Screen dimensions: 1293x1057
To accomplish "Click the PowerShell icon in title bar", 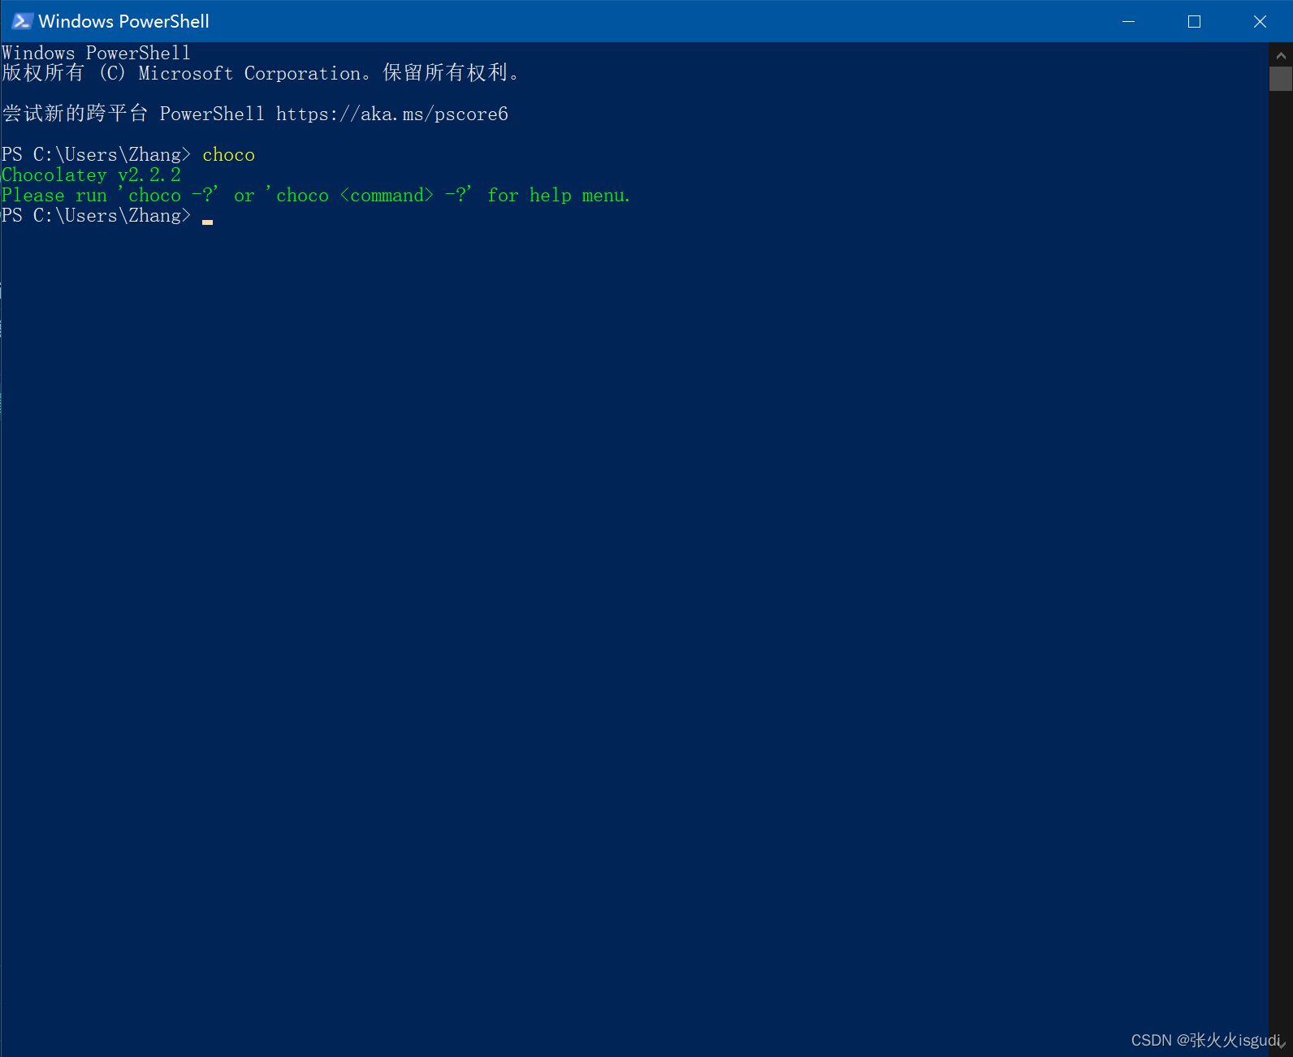I will click(x=22, y=21).
